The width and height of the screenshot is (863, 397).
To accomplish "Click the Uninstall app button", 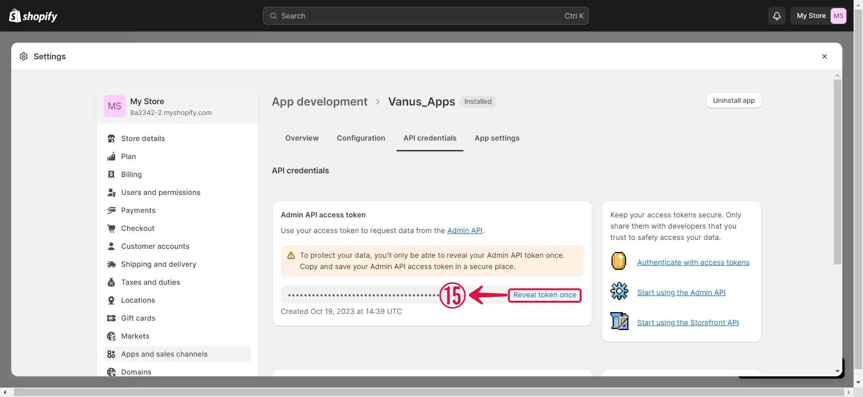I will 734,101.
